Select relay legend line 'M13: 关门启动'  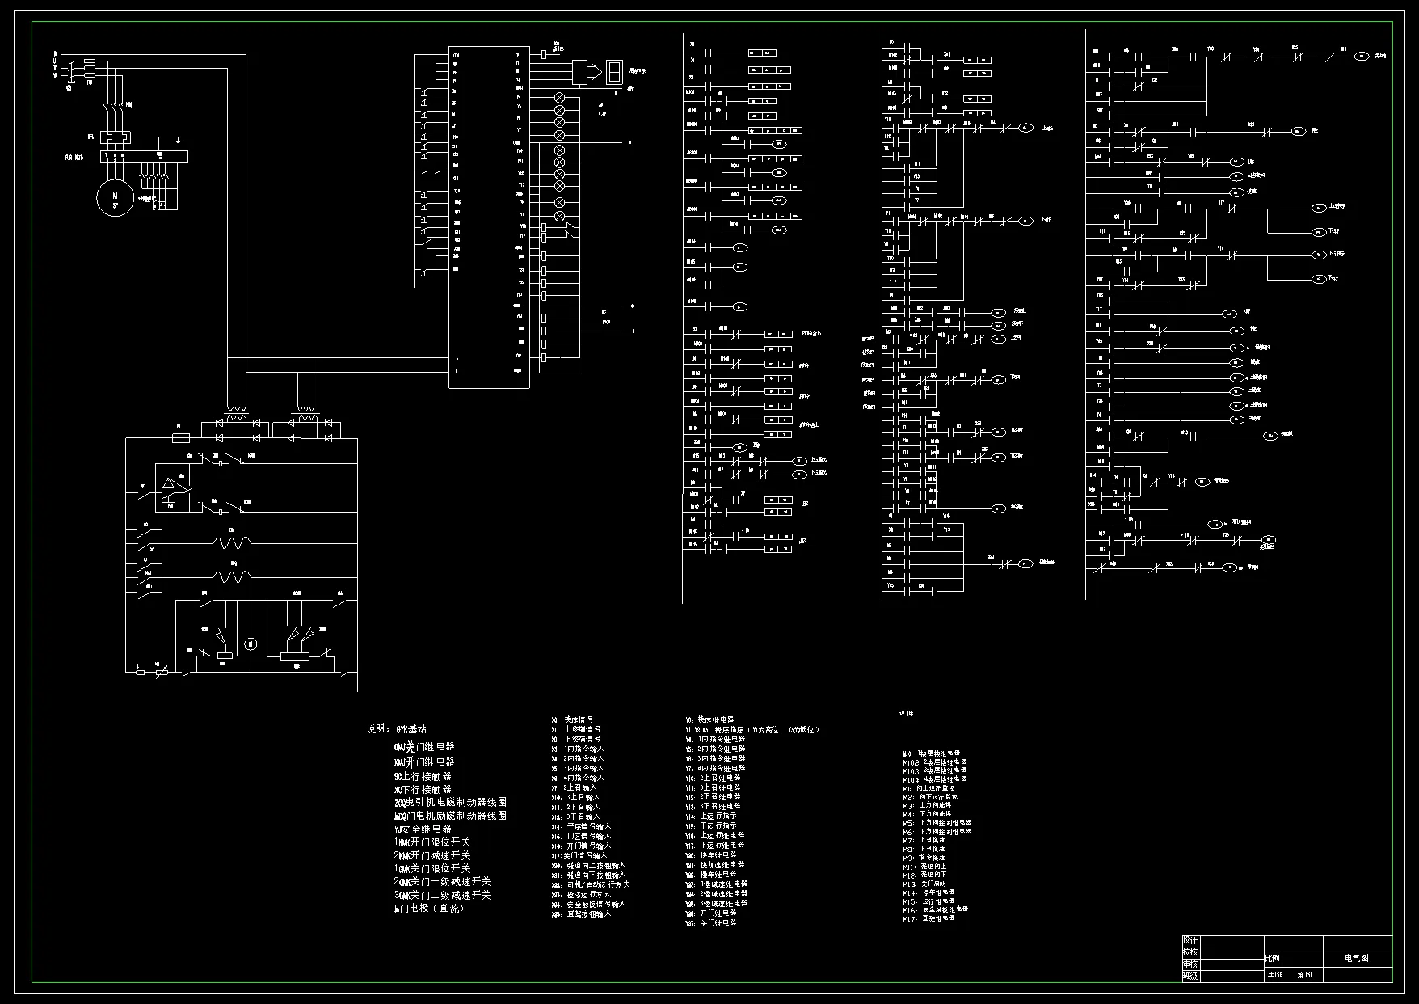pos(924,884)
